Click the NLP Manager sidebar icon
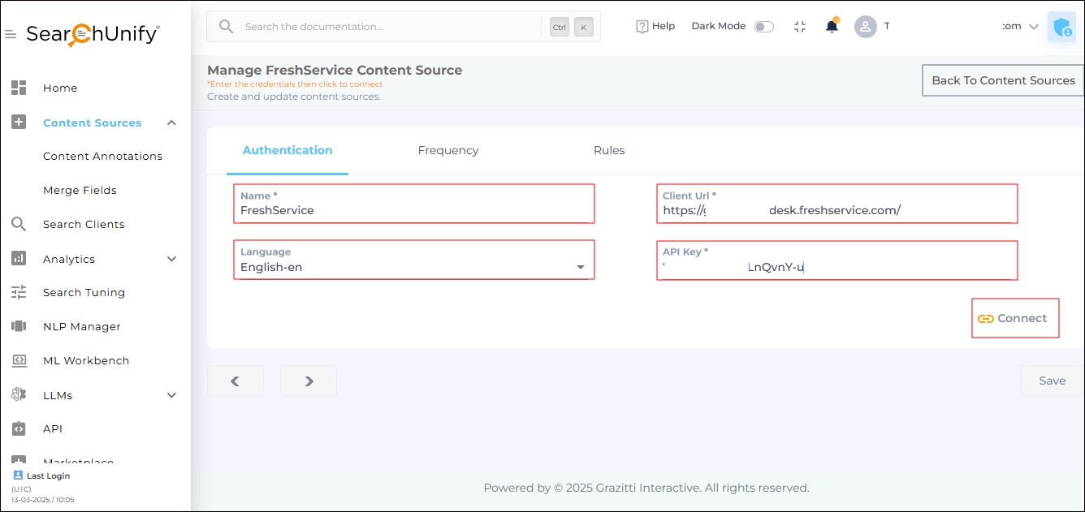This screenshot has height=512, width=1085. 19,326
